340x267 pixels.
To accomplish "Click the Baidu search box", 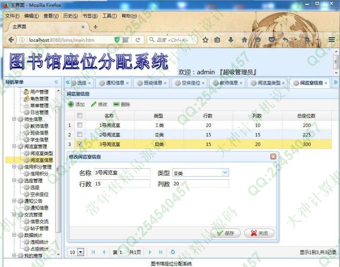I will click(x=172, y=40).
